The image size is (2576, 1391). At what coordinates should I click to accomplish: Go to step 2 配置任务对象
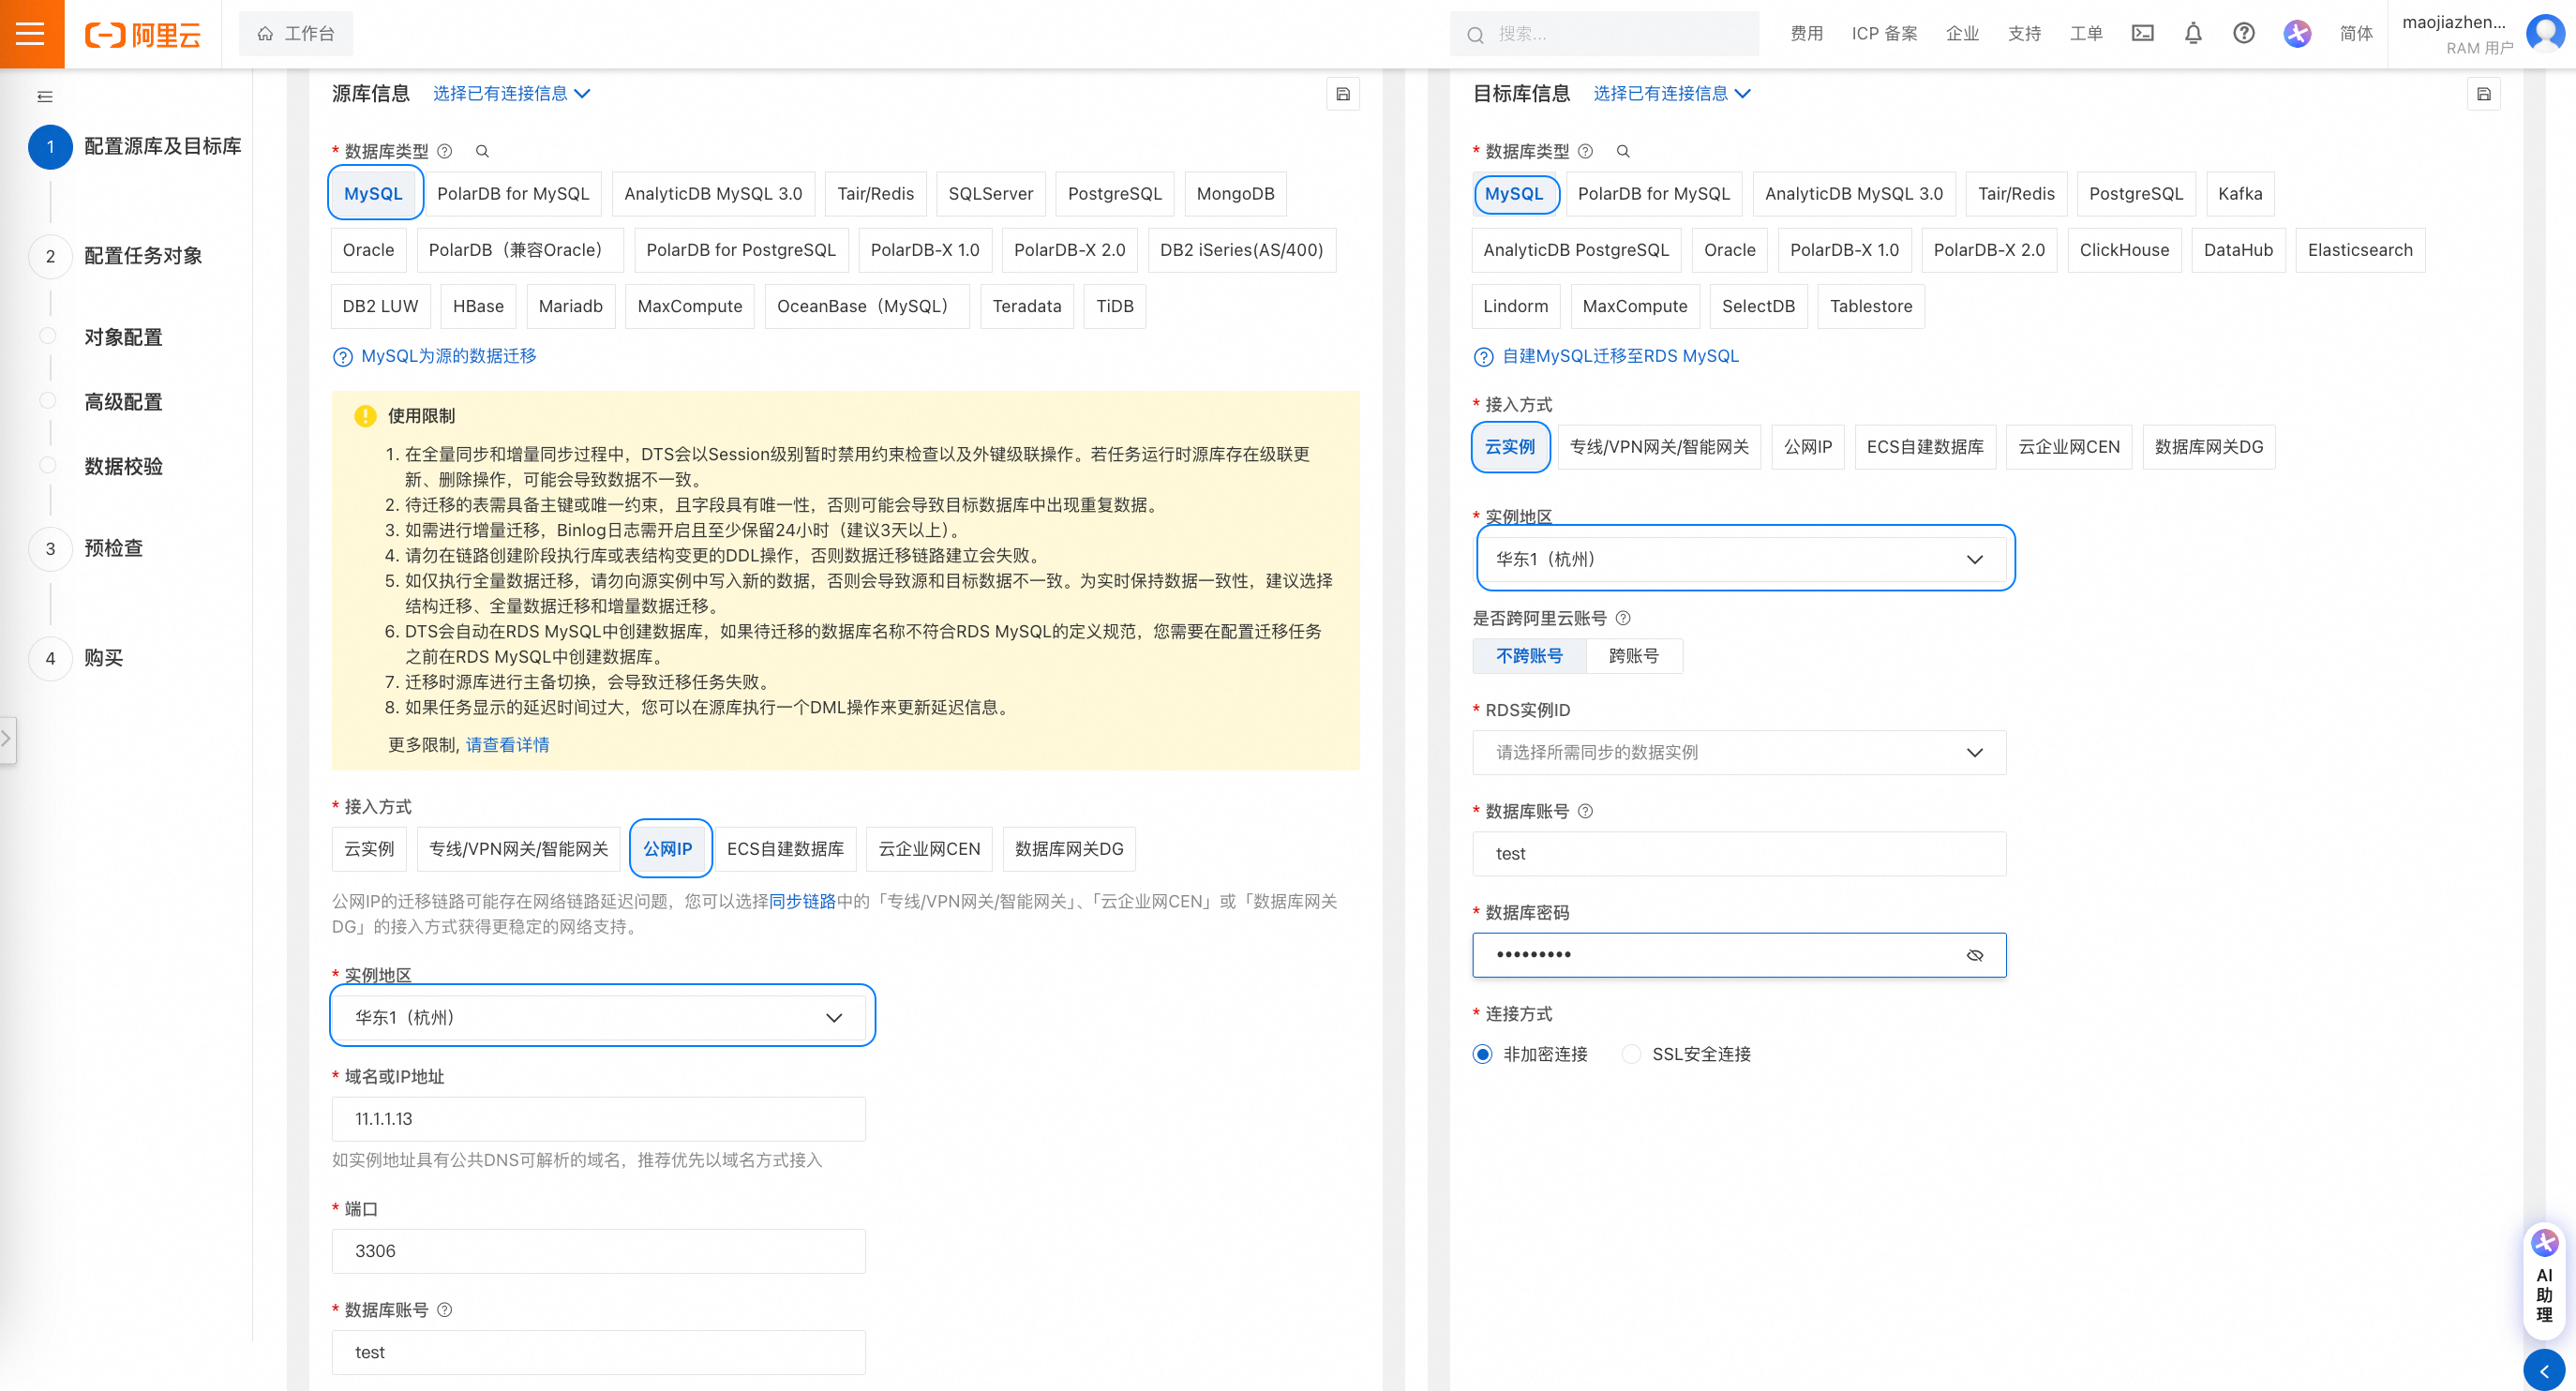(x=143, y=256)
